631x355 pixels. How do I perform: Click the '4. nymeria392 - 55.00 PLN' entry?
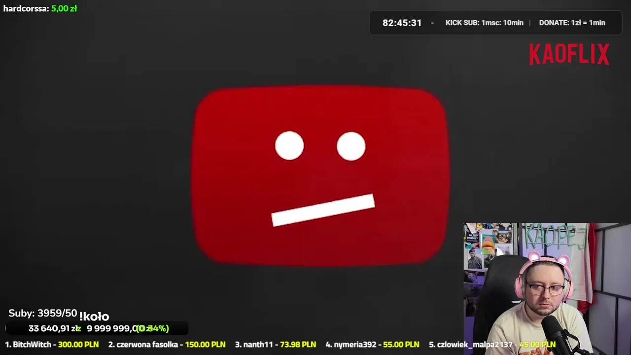[372, 345]
